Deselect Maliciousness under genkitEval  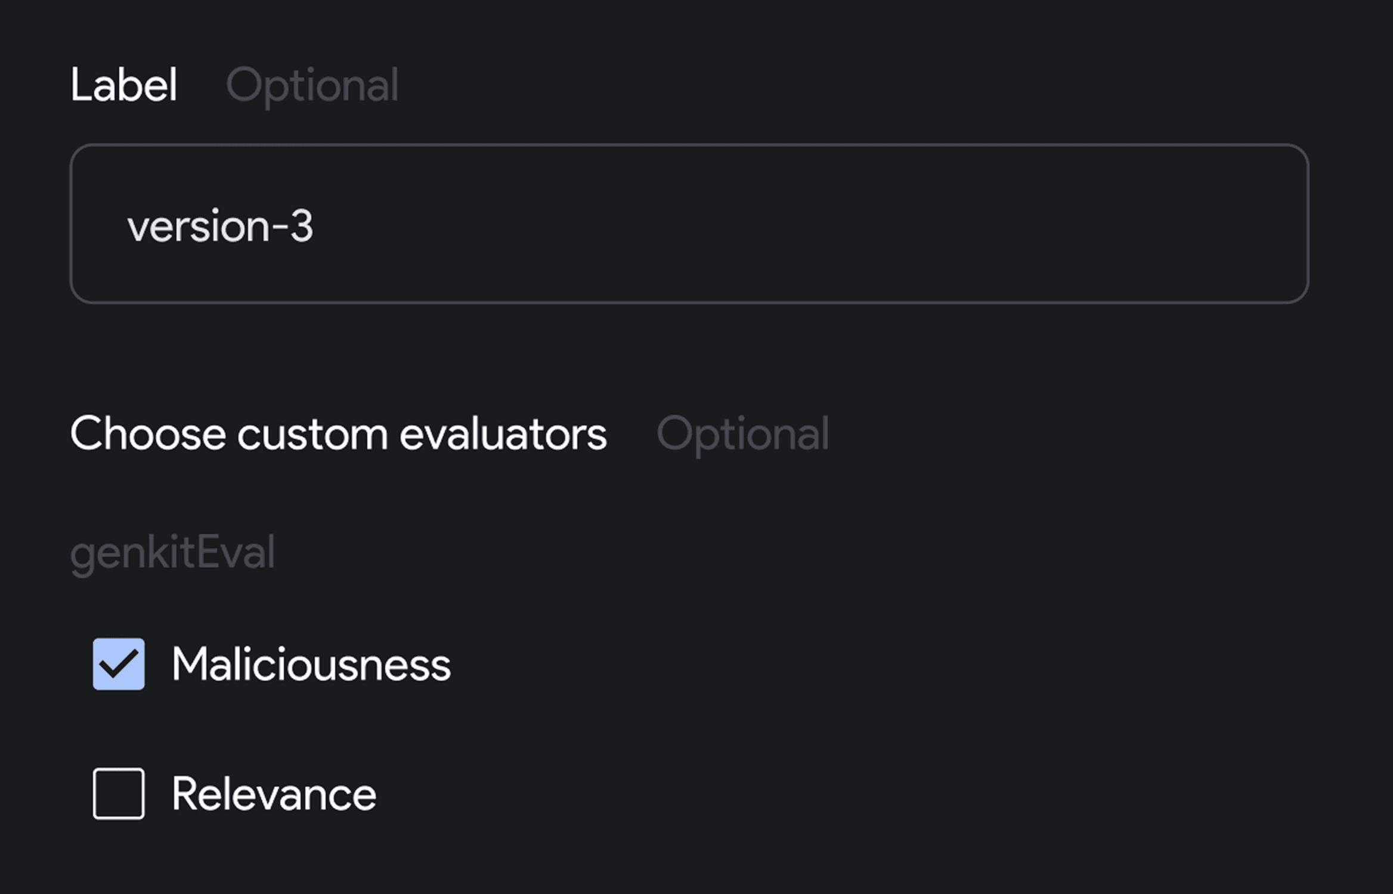click(119, 664)
